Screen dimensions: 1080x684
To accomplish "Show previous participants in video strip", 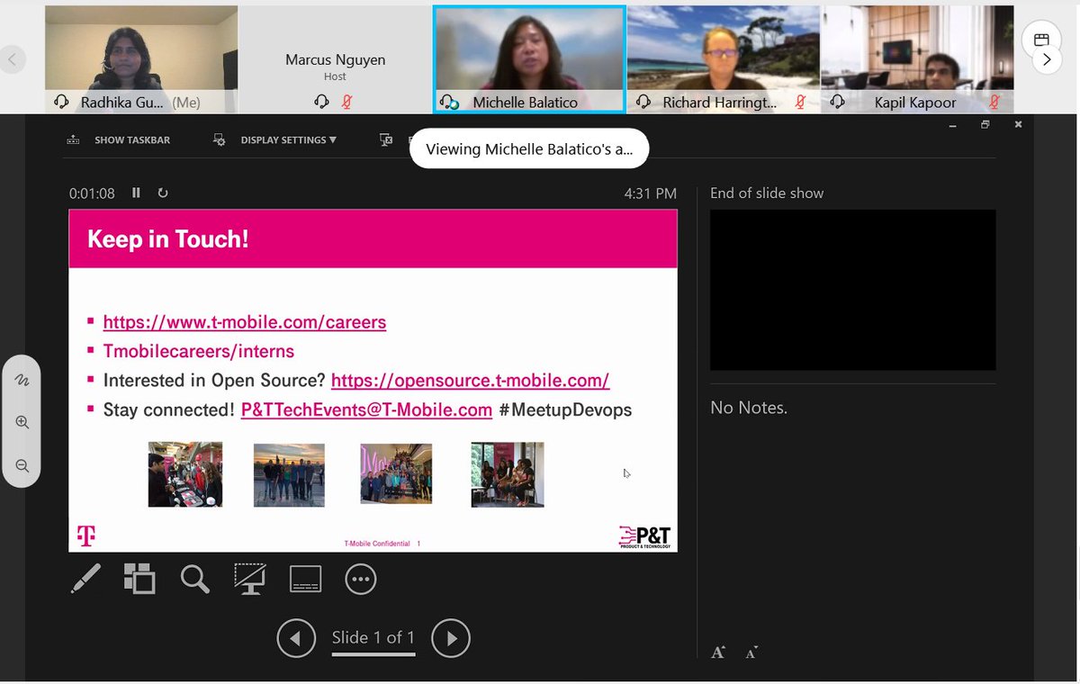I will tap(13, 59).
